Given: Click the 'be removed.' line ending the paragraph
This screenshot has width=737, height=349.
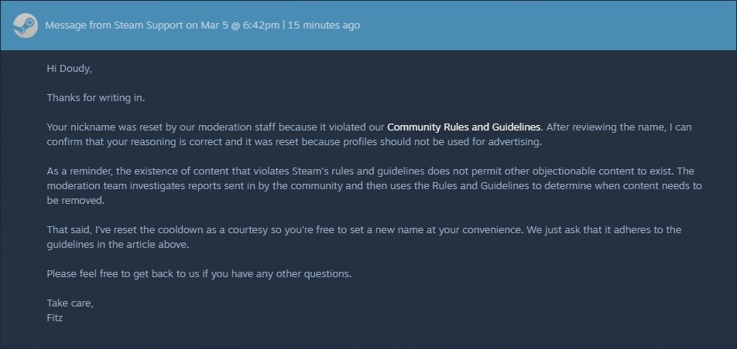Looking at the screenshot, I should (x=75, y=200).
